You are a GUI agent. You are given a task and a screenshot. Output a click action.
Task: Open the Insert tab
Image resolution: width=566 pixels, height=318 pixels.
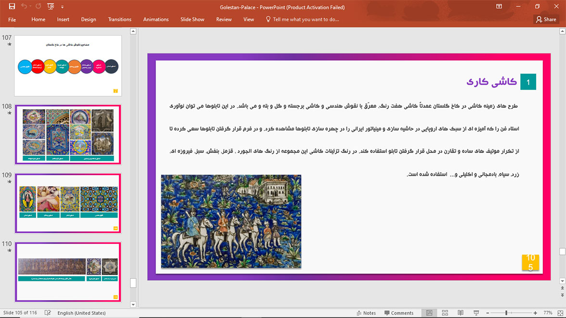(x=63, y=20)
